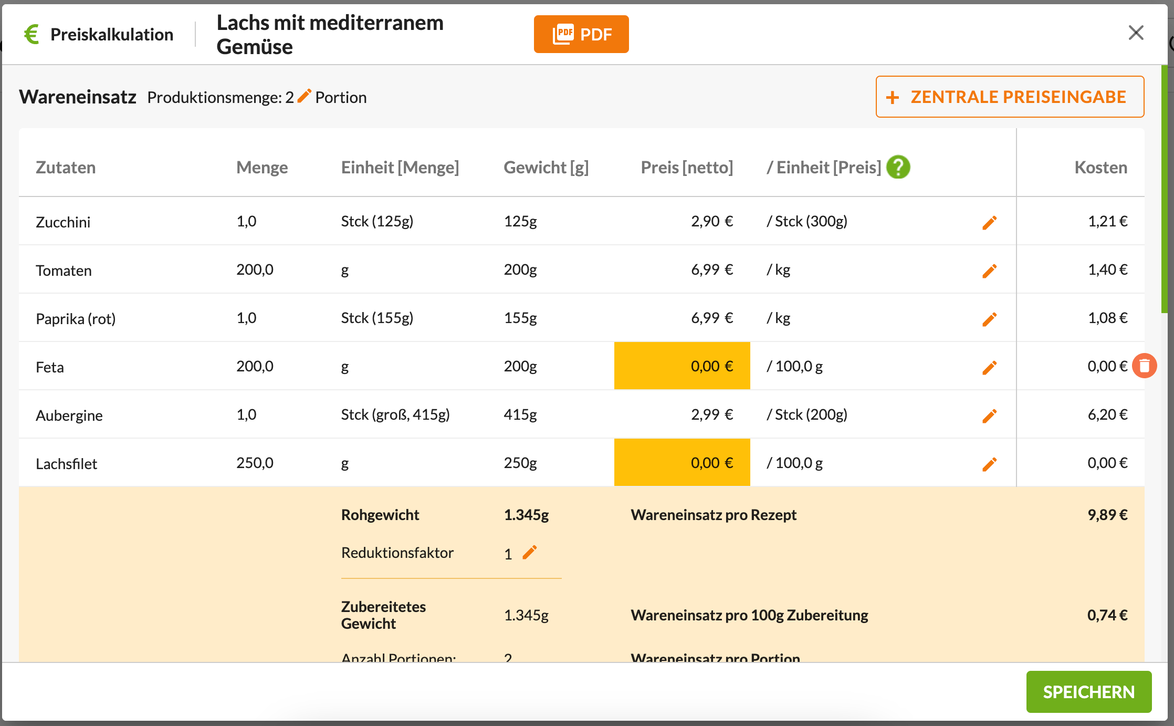Click Paprika cost 1,08 €
Image resolution: width=1174 pixels, height=726 pixels.
click(x=1107, y=317)
